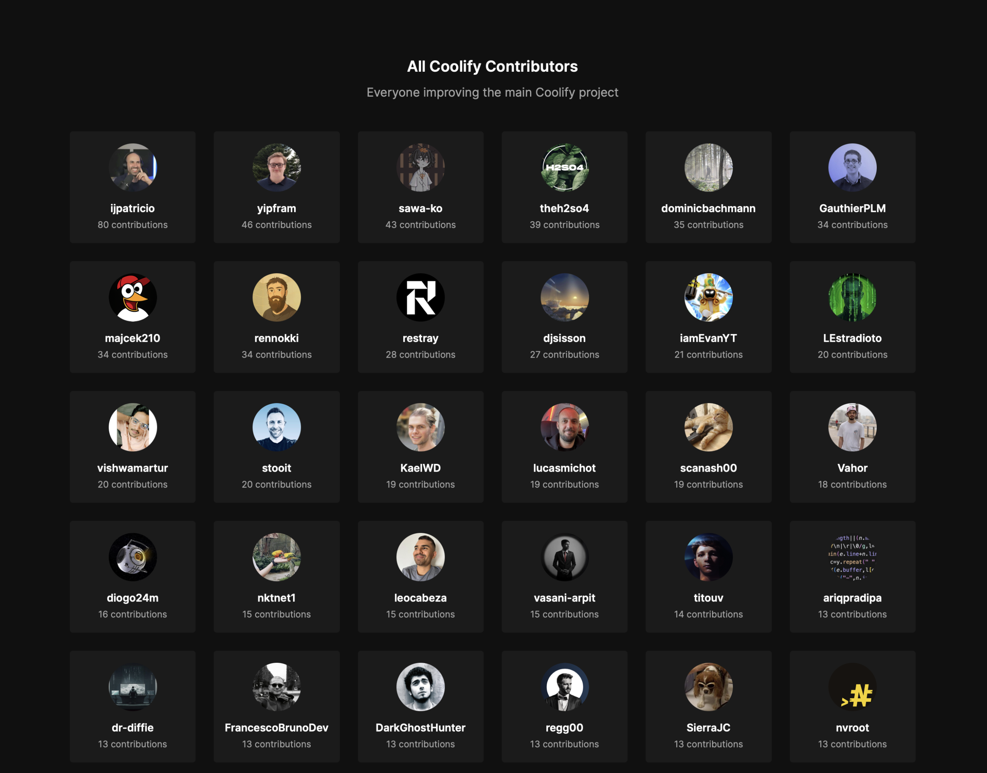
Task: Open nvroot yellow N logo avatar
Action: [x=852, y=687]
